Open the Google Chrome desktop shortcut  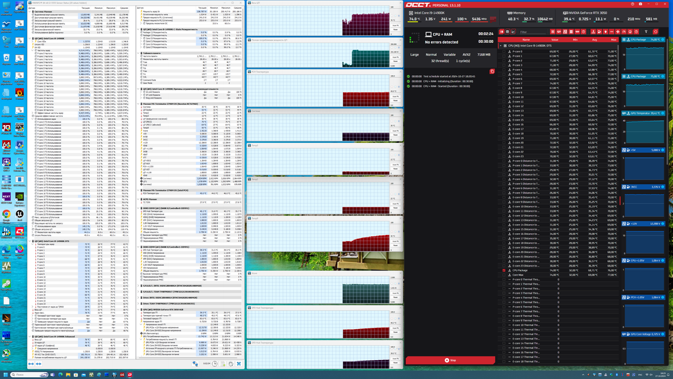click(x=6, y=216)
